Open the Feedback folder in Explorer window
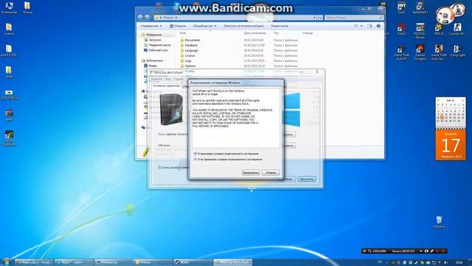This screenshot has height=266, width=472. (191, 45)
